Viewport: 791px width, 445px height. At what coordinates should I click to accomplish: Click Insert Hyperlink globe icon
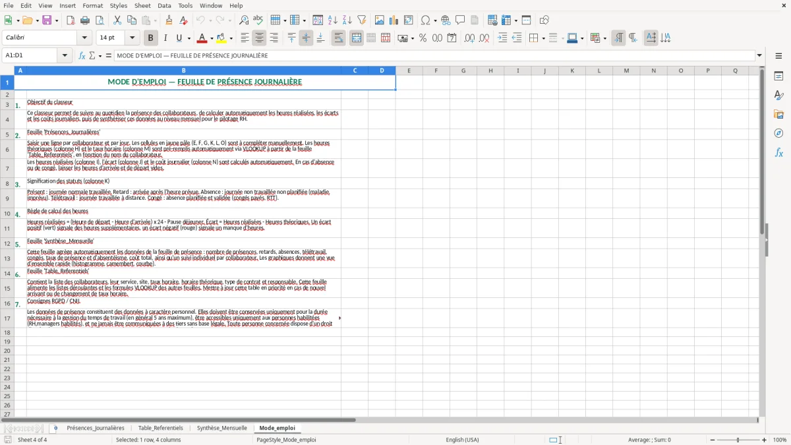click(446, 20)
